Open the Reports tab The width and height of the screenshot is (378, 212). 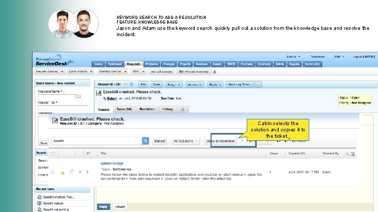[294, 64]
